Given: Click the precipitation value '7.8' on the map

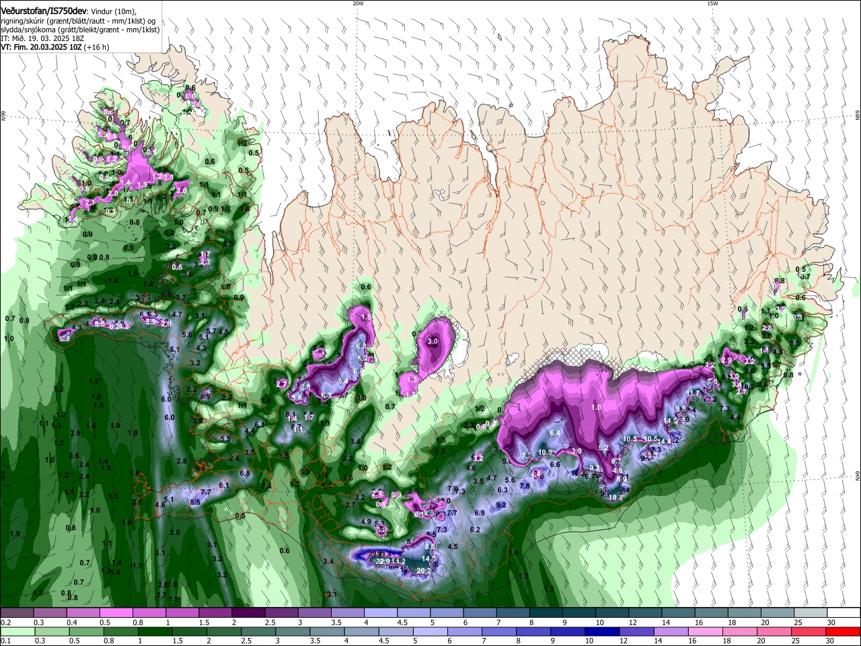Looking at the screenshot, I should tap(525, 486).
